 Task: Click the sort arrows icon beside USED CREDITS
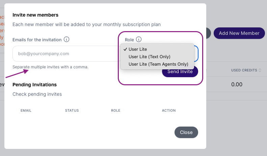pos(260,70)
